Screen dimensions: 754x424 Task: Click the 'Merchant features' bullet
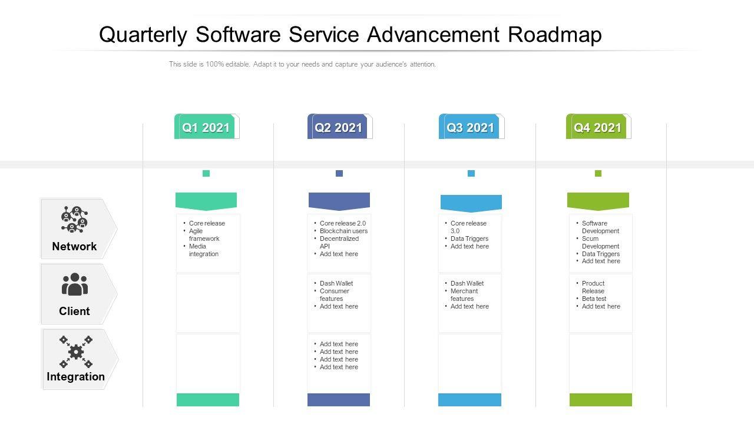pos(464,295)
